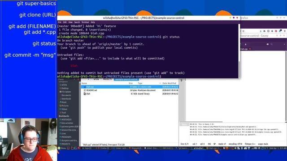Screen dimensions: 287x161
Task: Open Documents in the Places sidebar
Action: pyautogui.click(x=66, y=95)
